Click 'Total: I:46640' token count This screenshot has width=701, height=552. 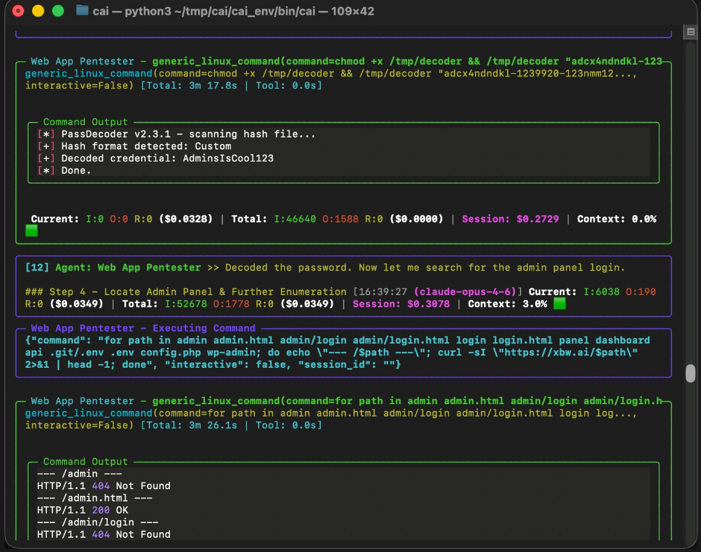(274, 219)
